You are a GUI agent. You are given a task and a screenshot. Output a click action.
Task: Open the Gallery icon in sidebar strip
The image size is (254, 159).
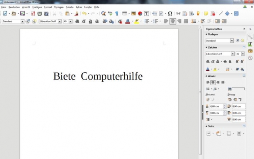(250, 50)
